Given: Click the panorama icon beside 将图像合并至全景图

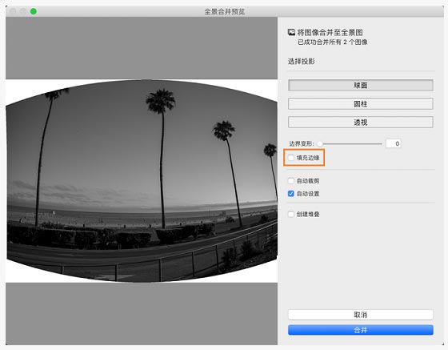Looking at the screenshot, I should click(291, 32).
